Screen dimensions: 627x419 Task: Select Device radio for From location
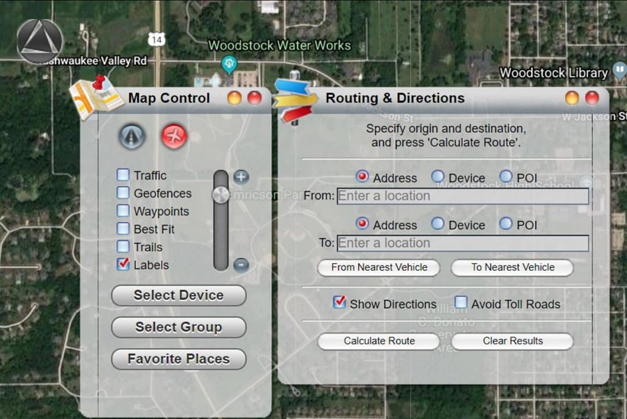(437, 177)
